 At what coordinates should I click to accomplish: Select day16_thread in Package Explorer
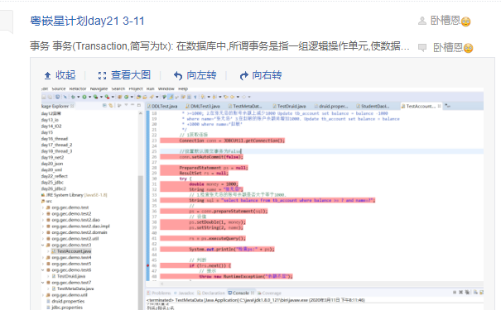click(x=55, y=139)
